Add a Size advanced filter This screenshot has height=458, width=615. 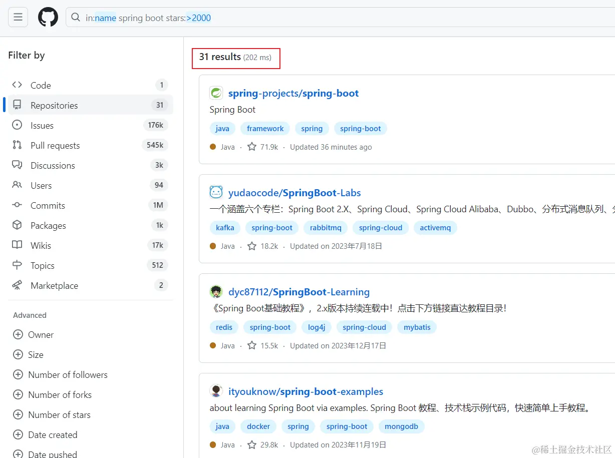coord(29,354)
